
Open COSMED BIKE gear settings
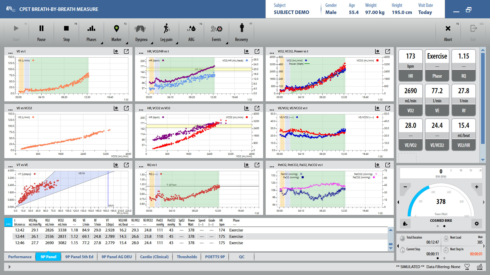click(476, 224)
